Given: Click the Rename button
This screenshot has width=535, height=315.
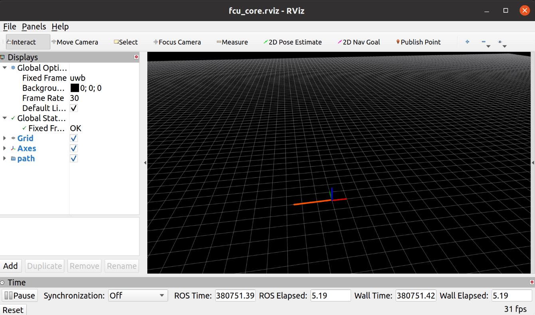Looking at the screenshot, I should click(x=122, y=266).
